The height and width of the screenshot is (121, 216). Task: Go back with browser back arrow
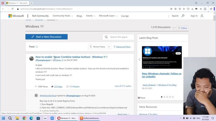pos(3,9)
